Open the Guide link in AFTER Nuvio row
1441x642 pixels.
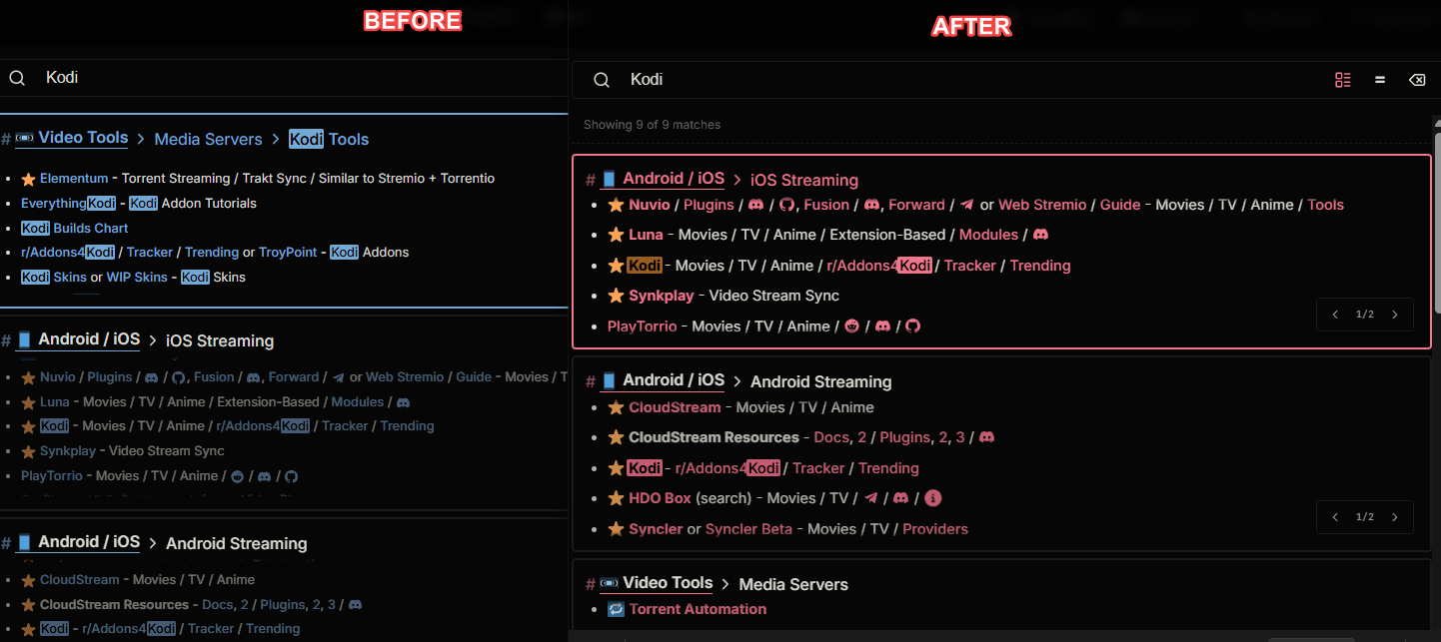pyautogui.click(x=1120, y=205)
